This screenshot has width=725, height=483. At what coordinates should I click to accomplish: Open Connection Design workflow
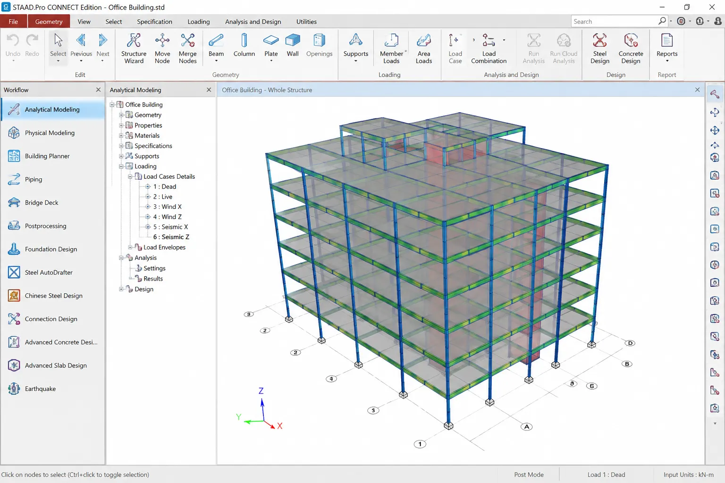click(53, 319)
